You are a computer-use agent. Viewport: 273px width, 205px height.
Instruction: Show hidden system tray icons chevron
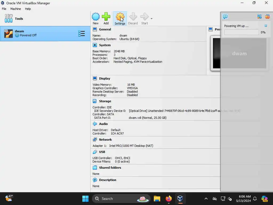point(206,199)
